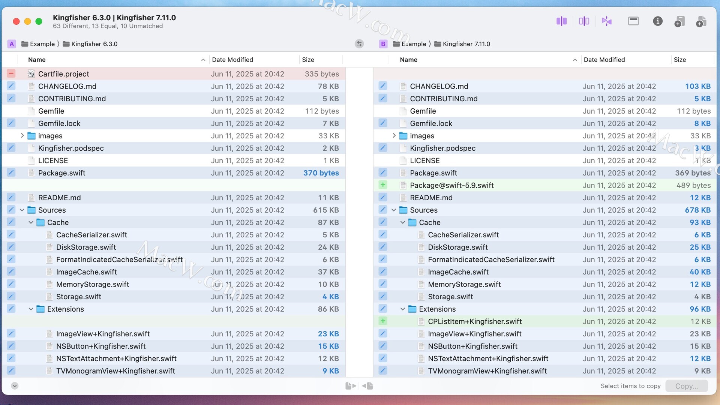Screen dimensions: 720x405
Task: Sort left pane by Date Modified
Action: click(254, 60)
